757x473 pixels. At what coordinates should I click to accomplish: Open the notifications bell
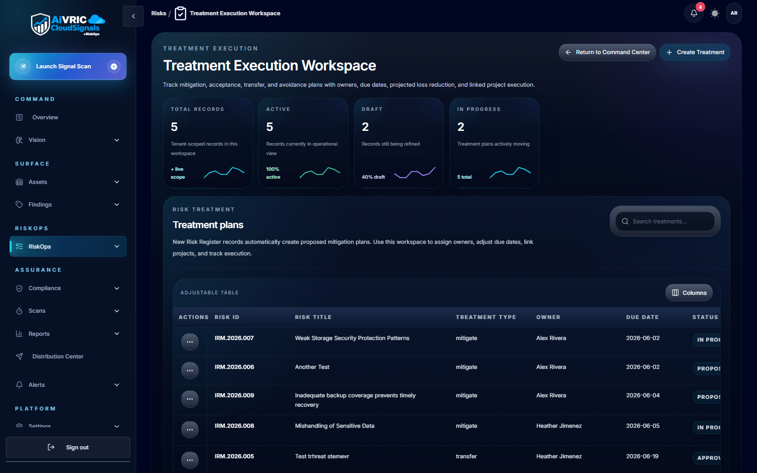694,13
